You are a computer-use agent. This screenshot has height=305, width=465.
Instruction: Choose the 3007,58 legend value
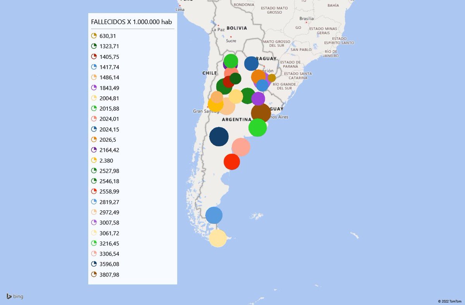tap(109, 223)
